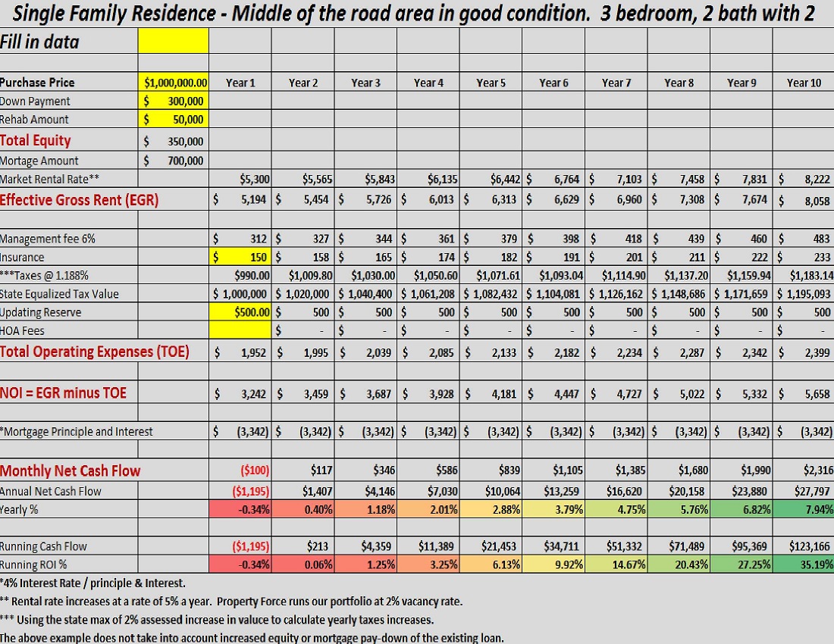Select the yellow $500.00 Updating Reserve cell
The image size is (834, 644).
coord(240,312)
